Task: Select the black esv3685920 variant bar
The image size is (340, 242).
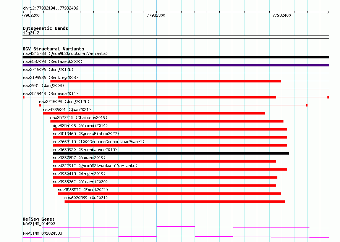Action: pos(171,153)
